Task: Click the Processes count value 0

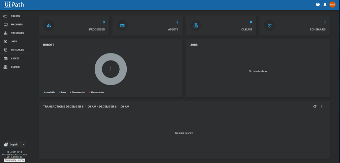Action: (104, 22)
